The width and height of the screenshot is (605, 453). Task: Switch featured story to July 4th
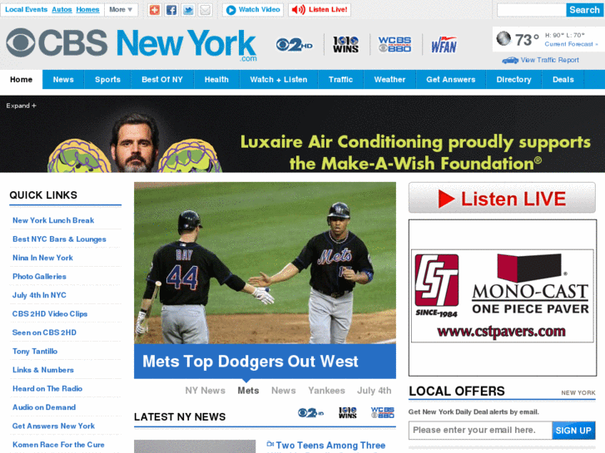click(374, 391)
